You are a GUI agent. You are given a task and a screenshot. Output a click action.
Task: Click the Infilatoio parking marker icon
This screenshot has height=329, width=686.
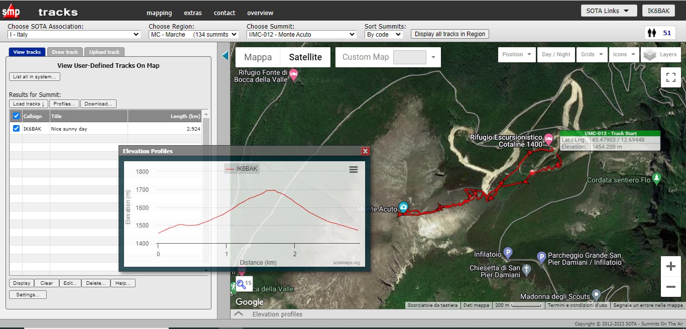tap(508, 252)
